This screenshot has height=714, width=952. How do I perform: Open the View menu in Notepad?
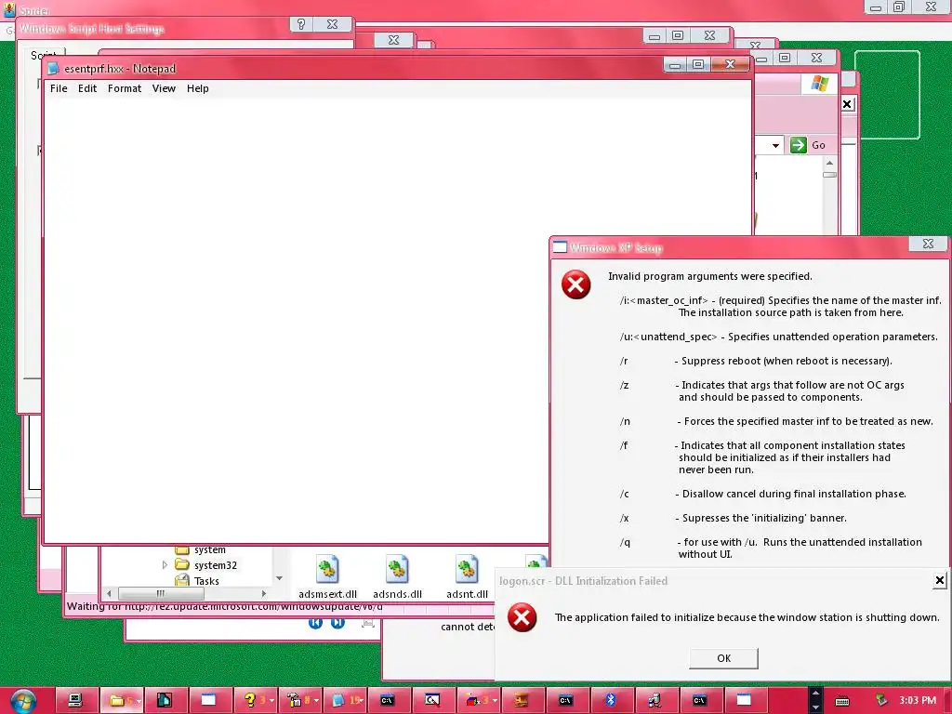164,88
